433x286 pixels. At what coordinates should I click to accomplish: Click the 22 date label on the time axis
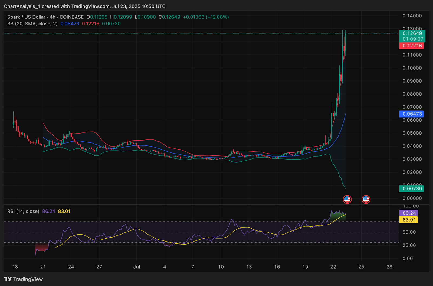pyautogui.click(x=333, y=267)
